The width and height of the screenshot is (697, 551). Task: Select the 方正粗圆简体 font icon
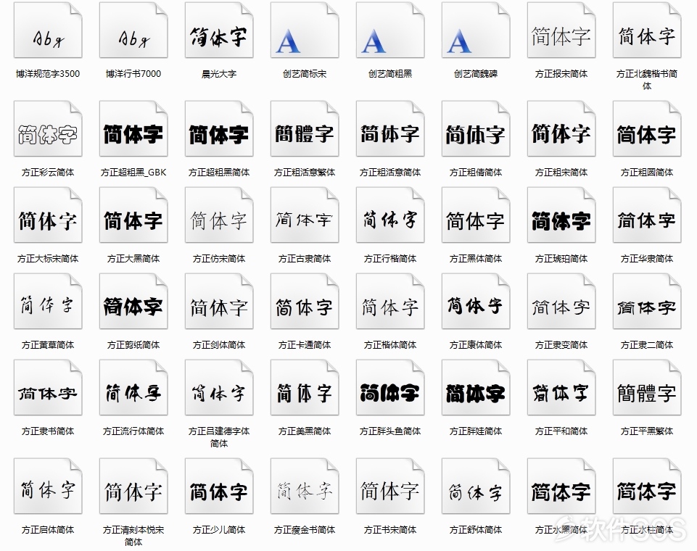[x=647, y=128]
